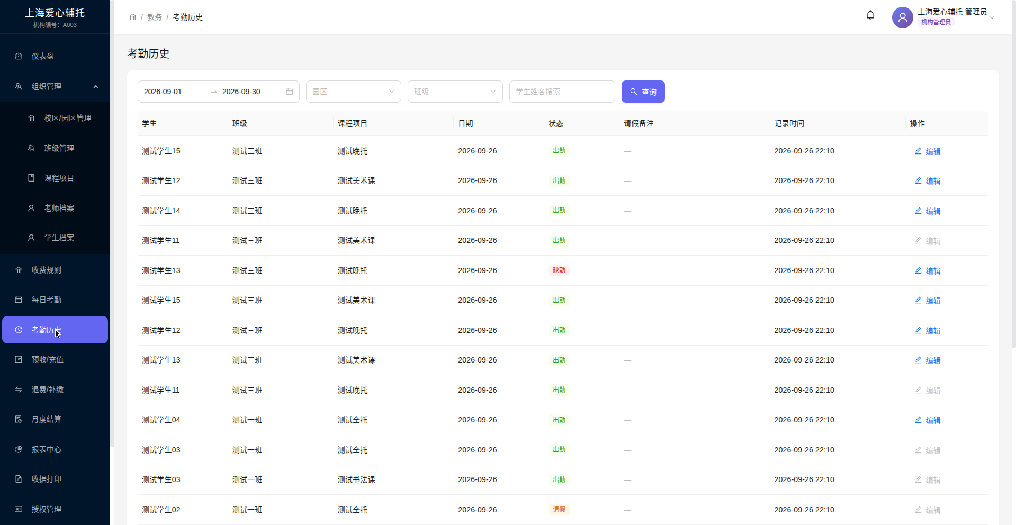
Task: Click the 教务 breadcrumb link
Action: [155, 17]
